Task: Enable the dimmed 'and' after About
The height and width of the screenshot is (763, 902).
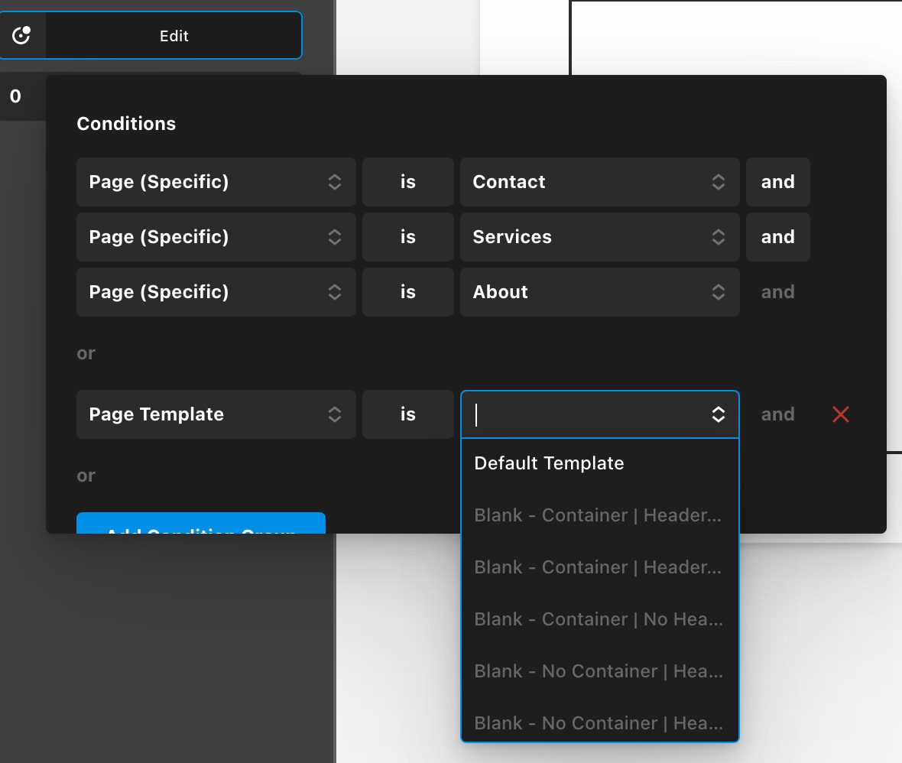Action: [777, 292]
